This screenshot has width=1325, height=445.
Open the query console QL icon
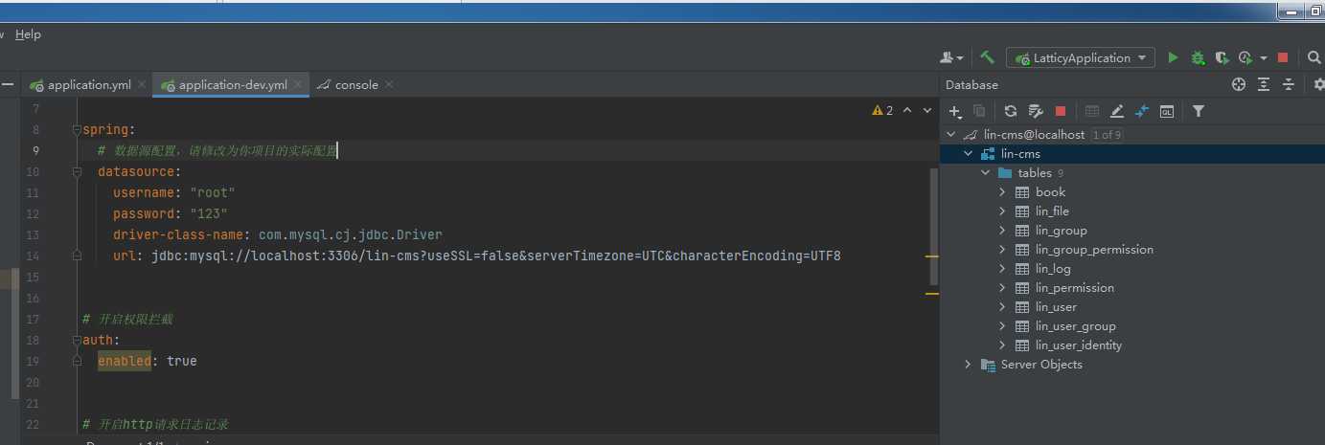point(1166,111)
